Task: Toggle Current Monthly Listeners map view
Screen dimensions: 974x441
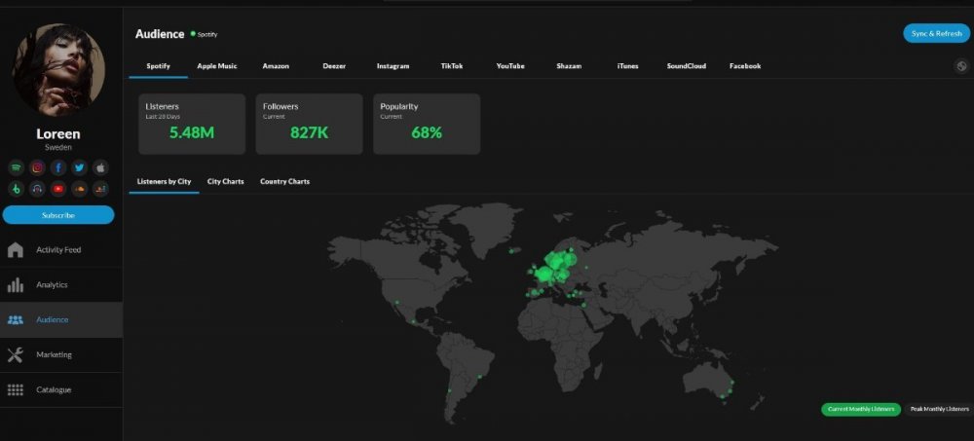Action: tap(860, 409)
